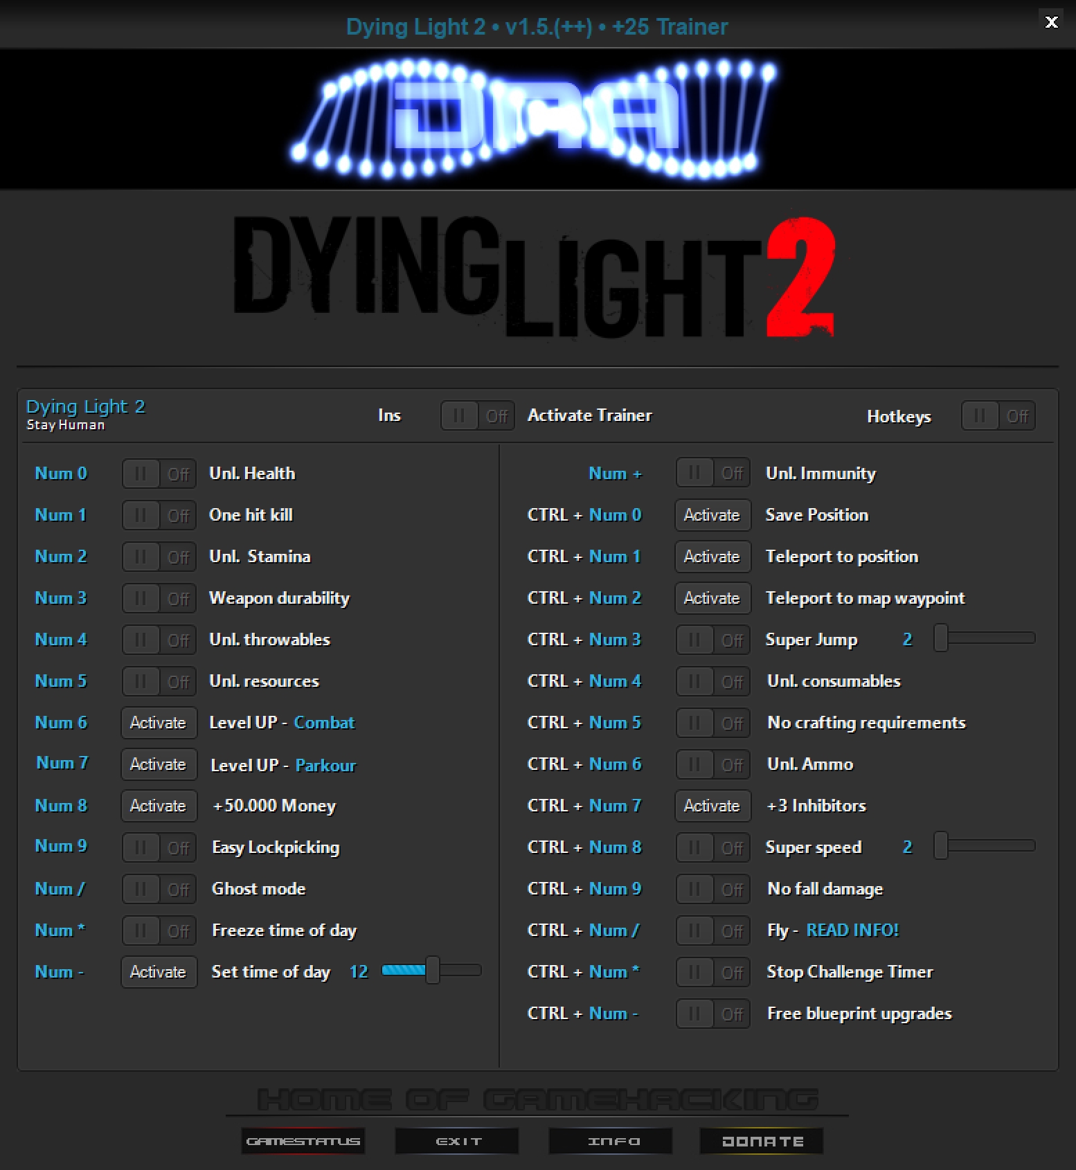The height and width of the screenshot is (1170, 1076).
Task: Click the 'Teleport to map waypoint' label
Action: click(x=865, y=598)
